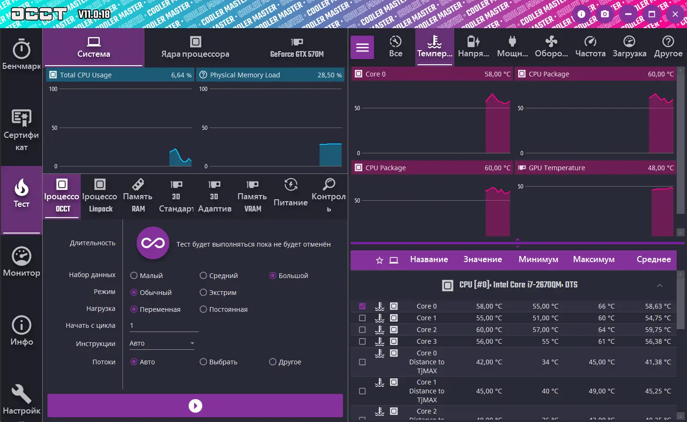
Task: Focus the Начать с цикла input field
Action: click(x=164, y=325)
